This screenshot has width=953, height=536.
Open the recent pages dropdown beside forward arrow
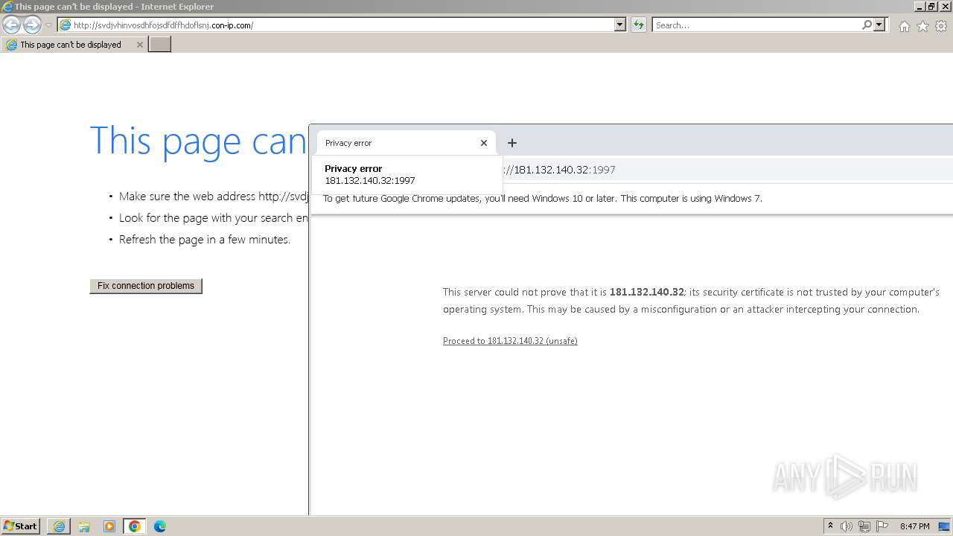point(48,25)
